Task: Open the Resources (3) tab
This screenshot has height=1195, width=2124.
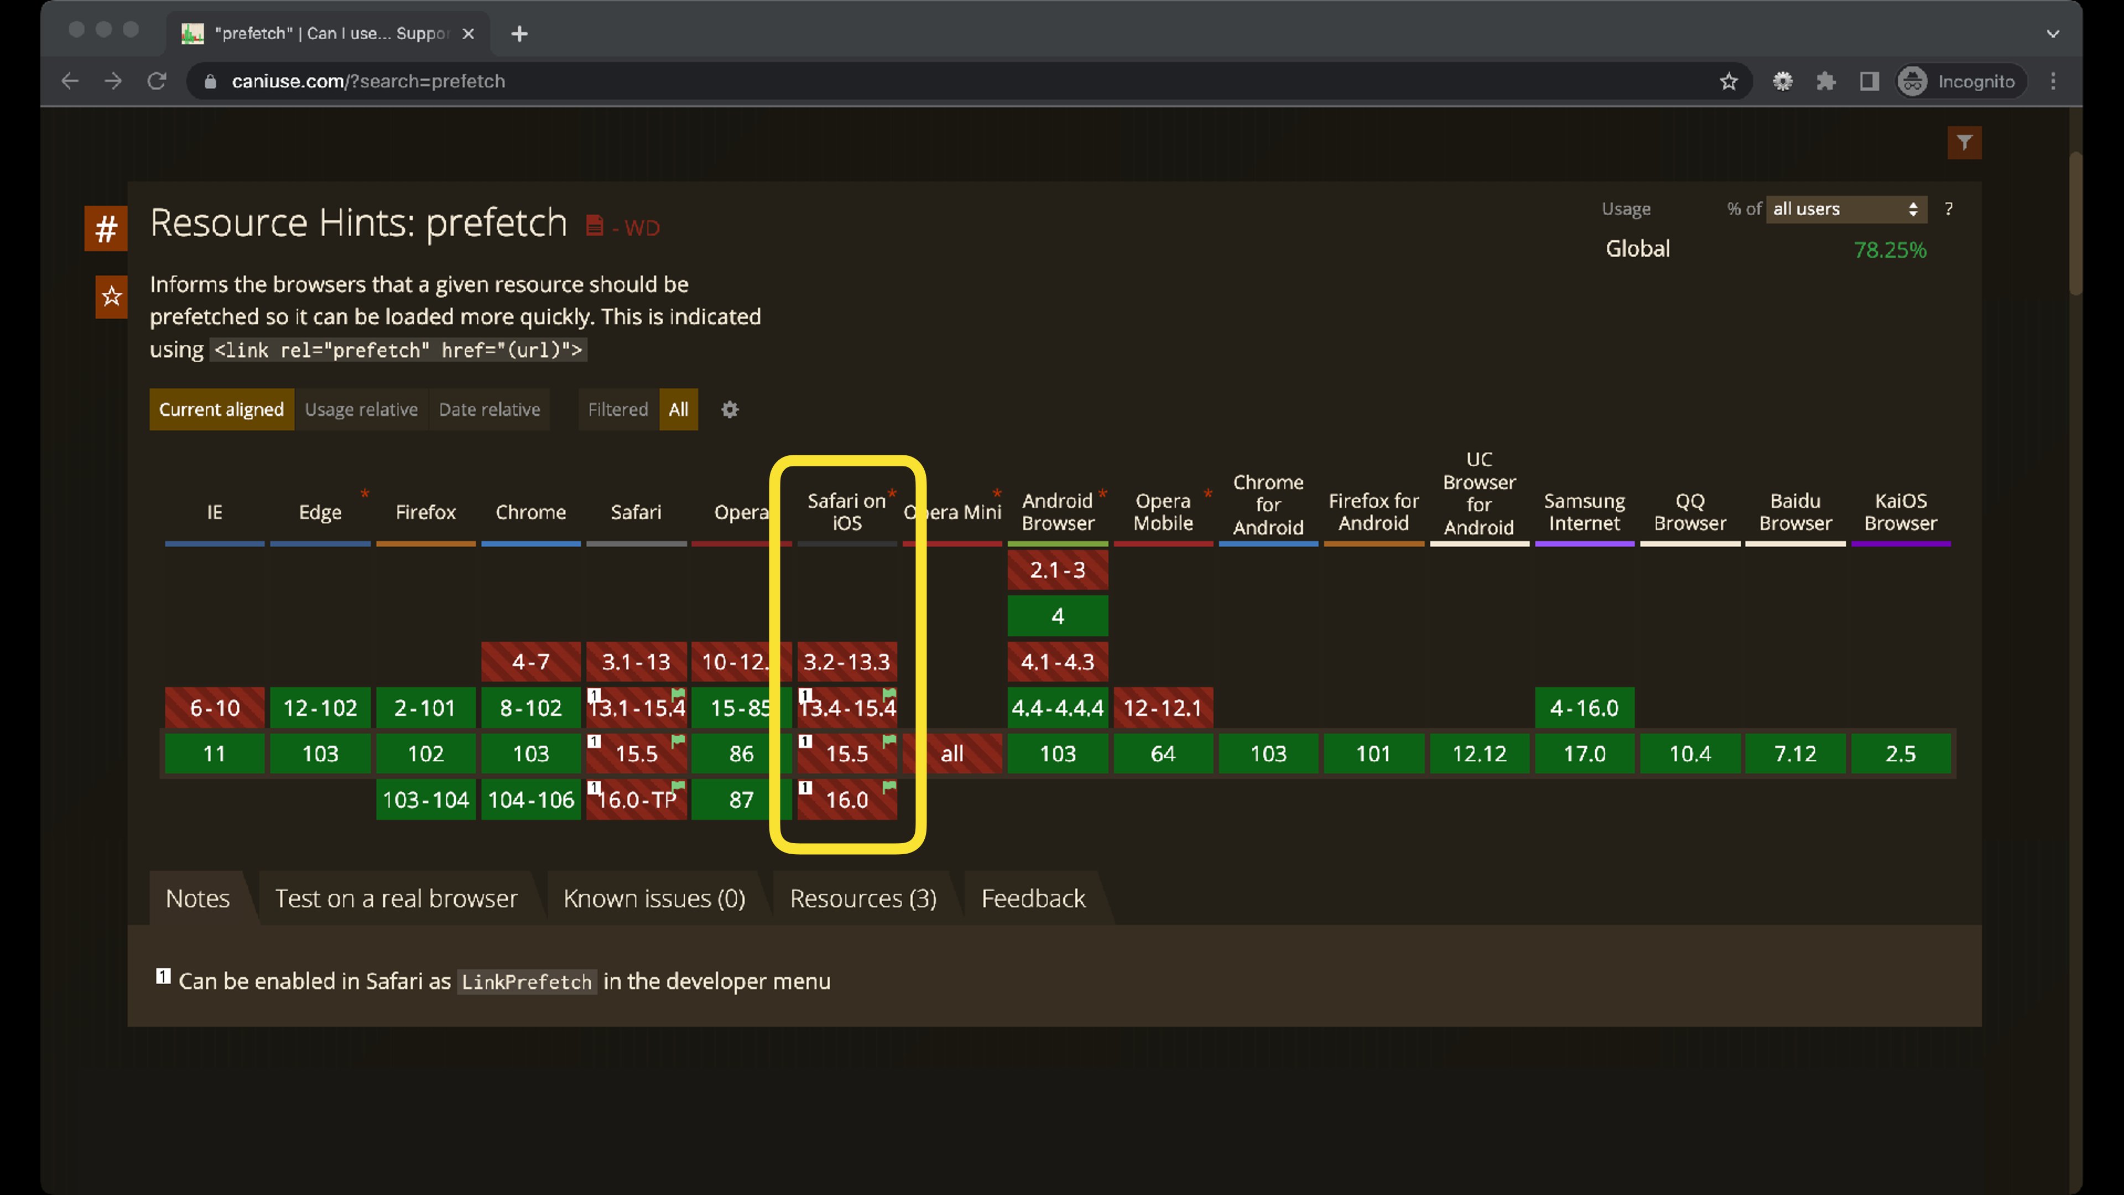Action: (x=862, y=898)
